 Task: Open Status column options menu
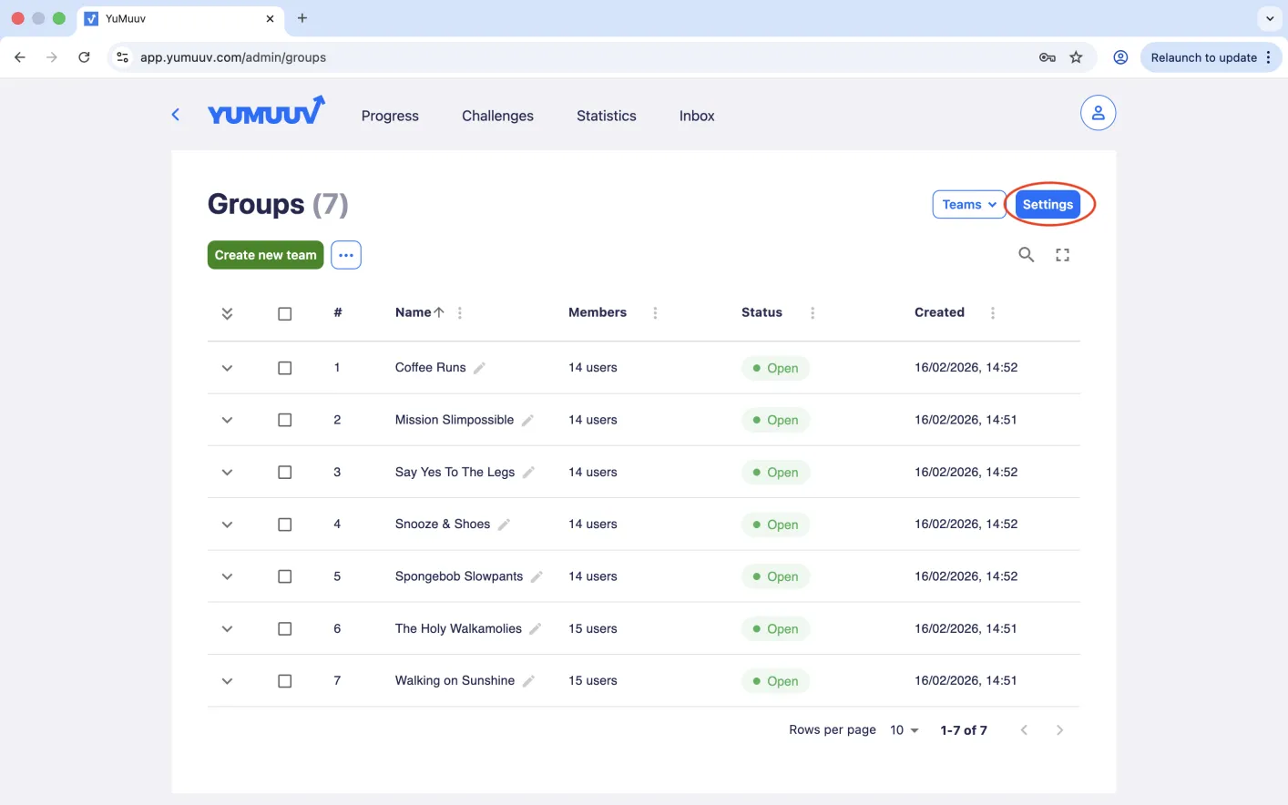(813, 312)
